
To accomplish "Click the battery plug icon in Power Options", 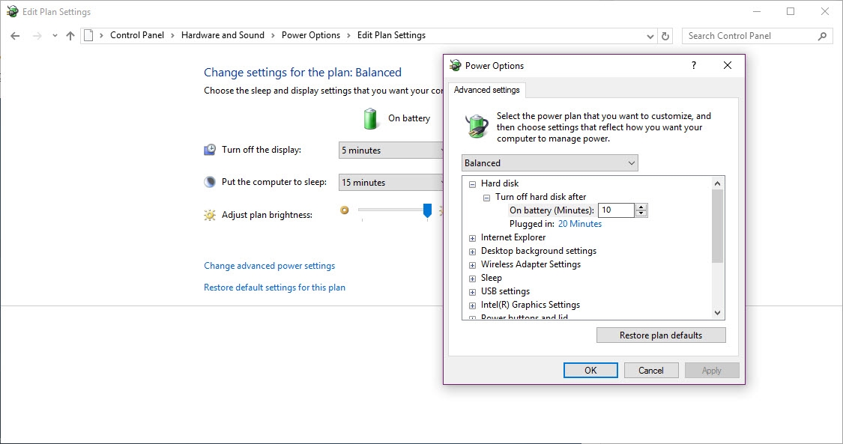I will (x=477, y=127).
